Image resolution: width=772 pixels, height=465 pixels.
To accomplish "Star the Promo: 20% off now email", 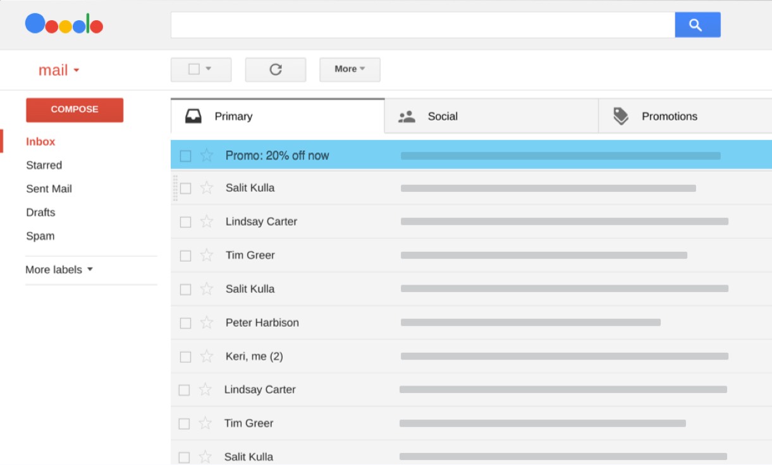I will tap(207, 155).
